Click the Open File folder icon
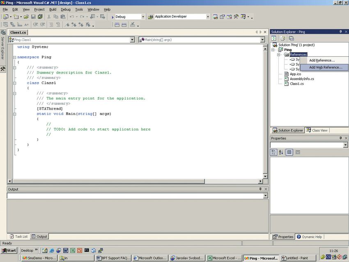Image resolution: width=349 pixels, height=262 pixels. [26, 17]
